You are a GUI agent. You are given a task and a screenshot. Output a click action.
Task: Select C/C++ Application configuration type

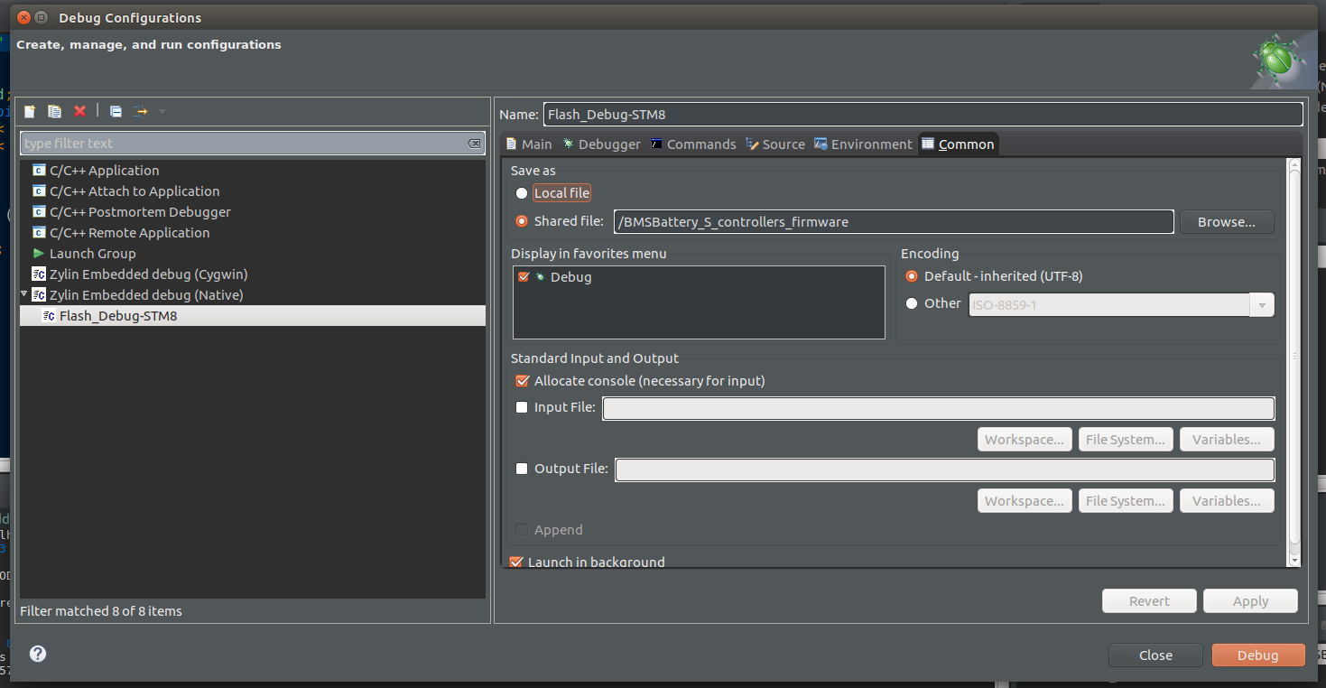104,171
